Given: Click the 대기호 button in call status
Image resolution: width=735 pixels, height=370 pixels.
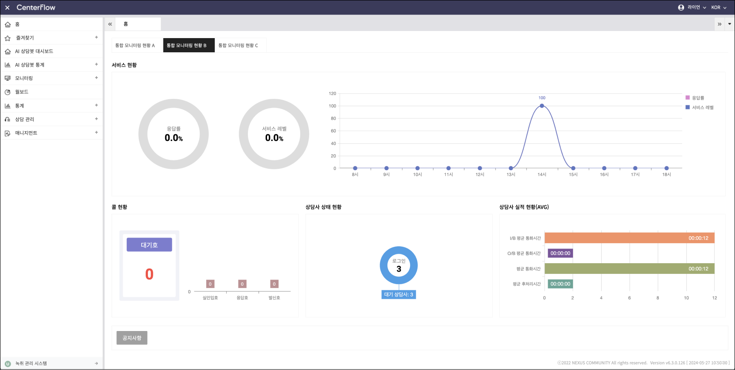Looking at the screenshot, I should (x=149, y=245).
